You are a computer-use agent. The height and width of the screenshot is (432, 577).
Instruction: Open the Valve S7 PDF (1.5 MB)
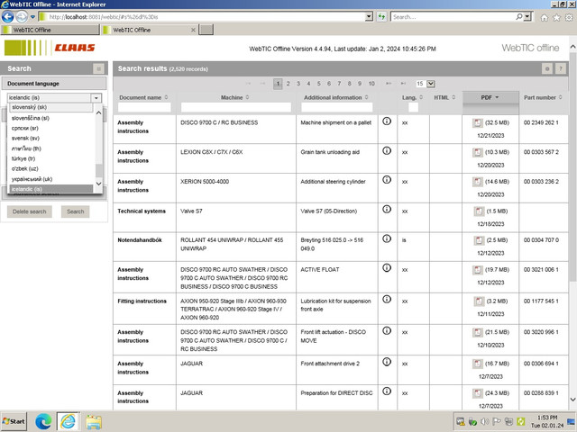coord(479,211)
